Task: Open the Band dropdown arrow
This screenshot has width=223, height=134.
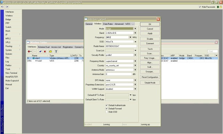Action: (x=135, y=33)
